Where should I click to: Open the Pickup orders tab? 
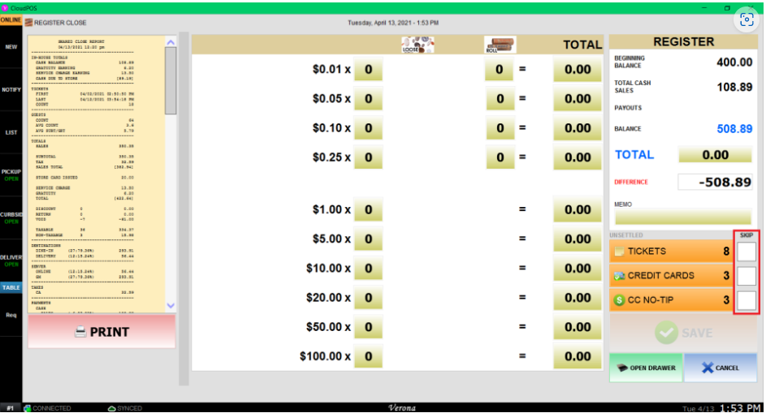(x=11, y=175)
